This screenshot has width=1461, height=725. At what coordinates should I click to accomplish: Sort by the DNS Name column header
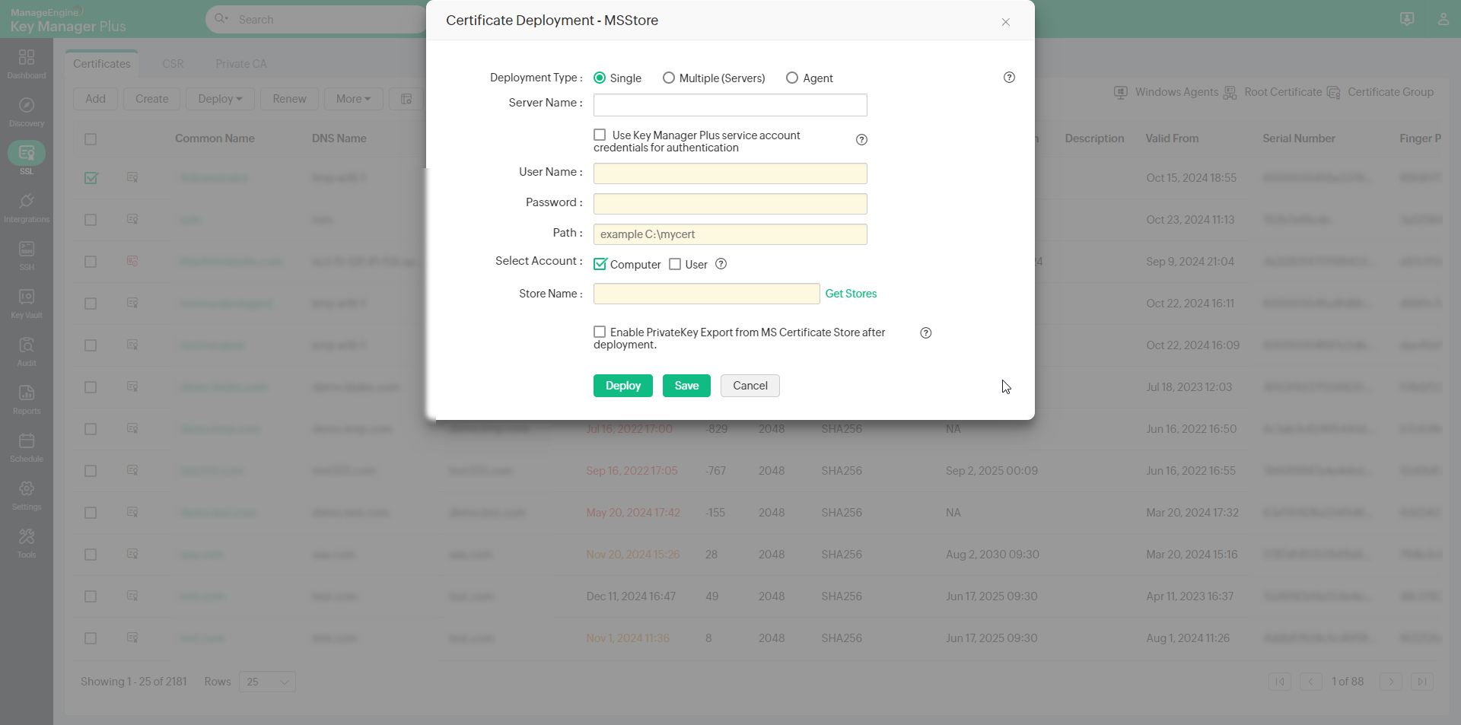coord(339,138)
